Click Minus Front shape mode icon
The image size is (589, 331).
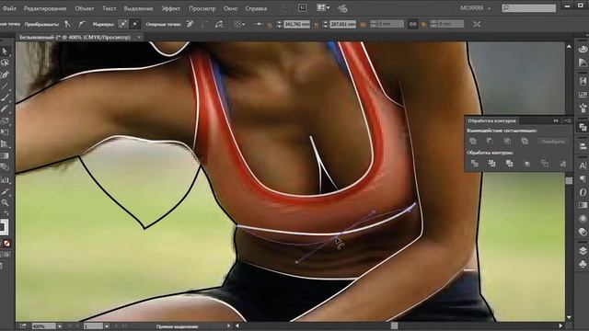490,141
